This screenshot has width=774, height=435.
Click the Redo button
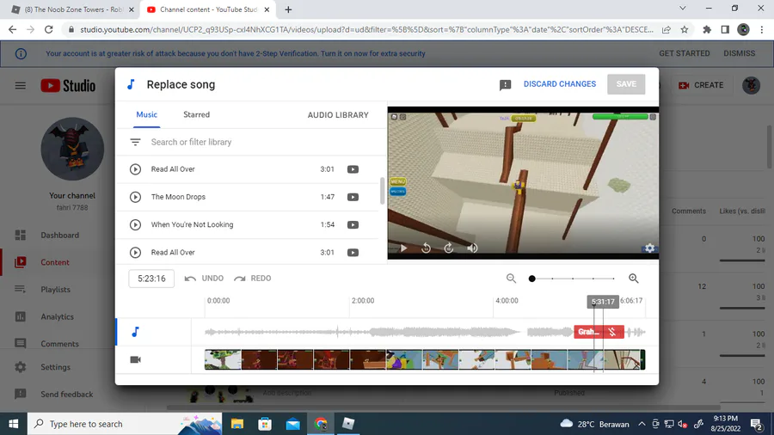pos(252,279)
